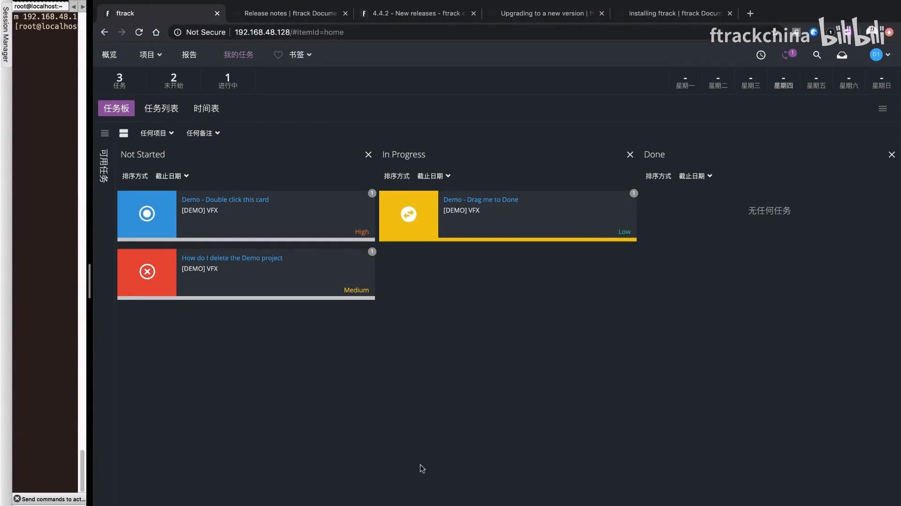
Task: Close the Done column
Action: [892, 155]
